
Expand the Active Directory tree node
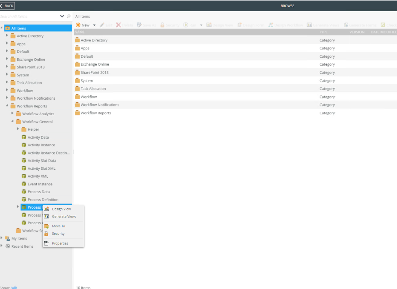7,36
